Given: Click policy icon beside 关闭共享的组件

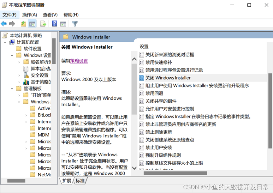Looking at the screenshot, I should click(142, 101).
